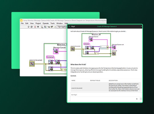This screenshot has width=154, height=114.
Task: Select the error in (no error) terminal
Action: pos(32,64)
